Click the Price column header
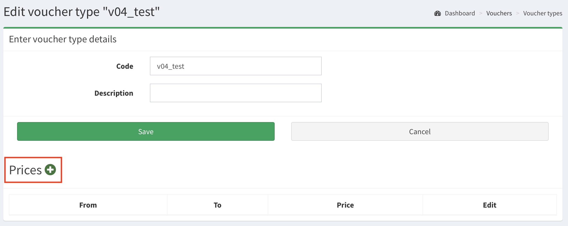This screenshot has width=568, height=226. tap(345, 205)
